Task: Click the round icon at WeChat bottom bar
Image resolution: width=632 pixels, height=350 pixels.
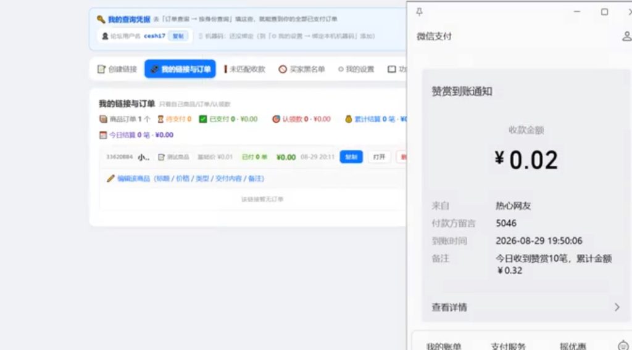Action: 623,345
